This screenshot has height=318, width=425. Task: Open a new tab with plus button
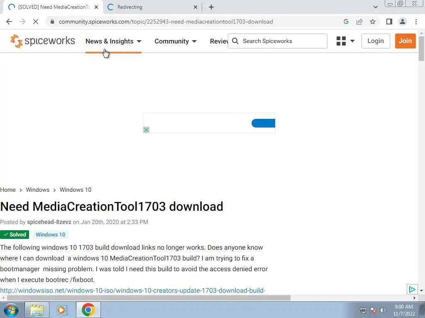tap(211, 7)
